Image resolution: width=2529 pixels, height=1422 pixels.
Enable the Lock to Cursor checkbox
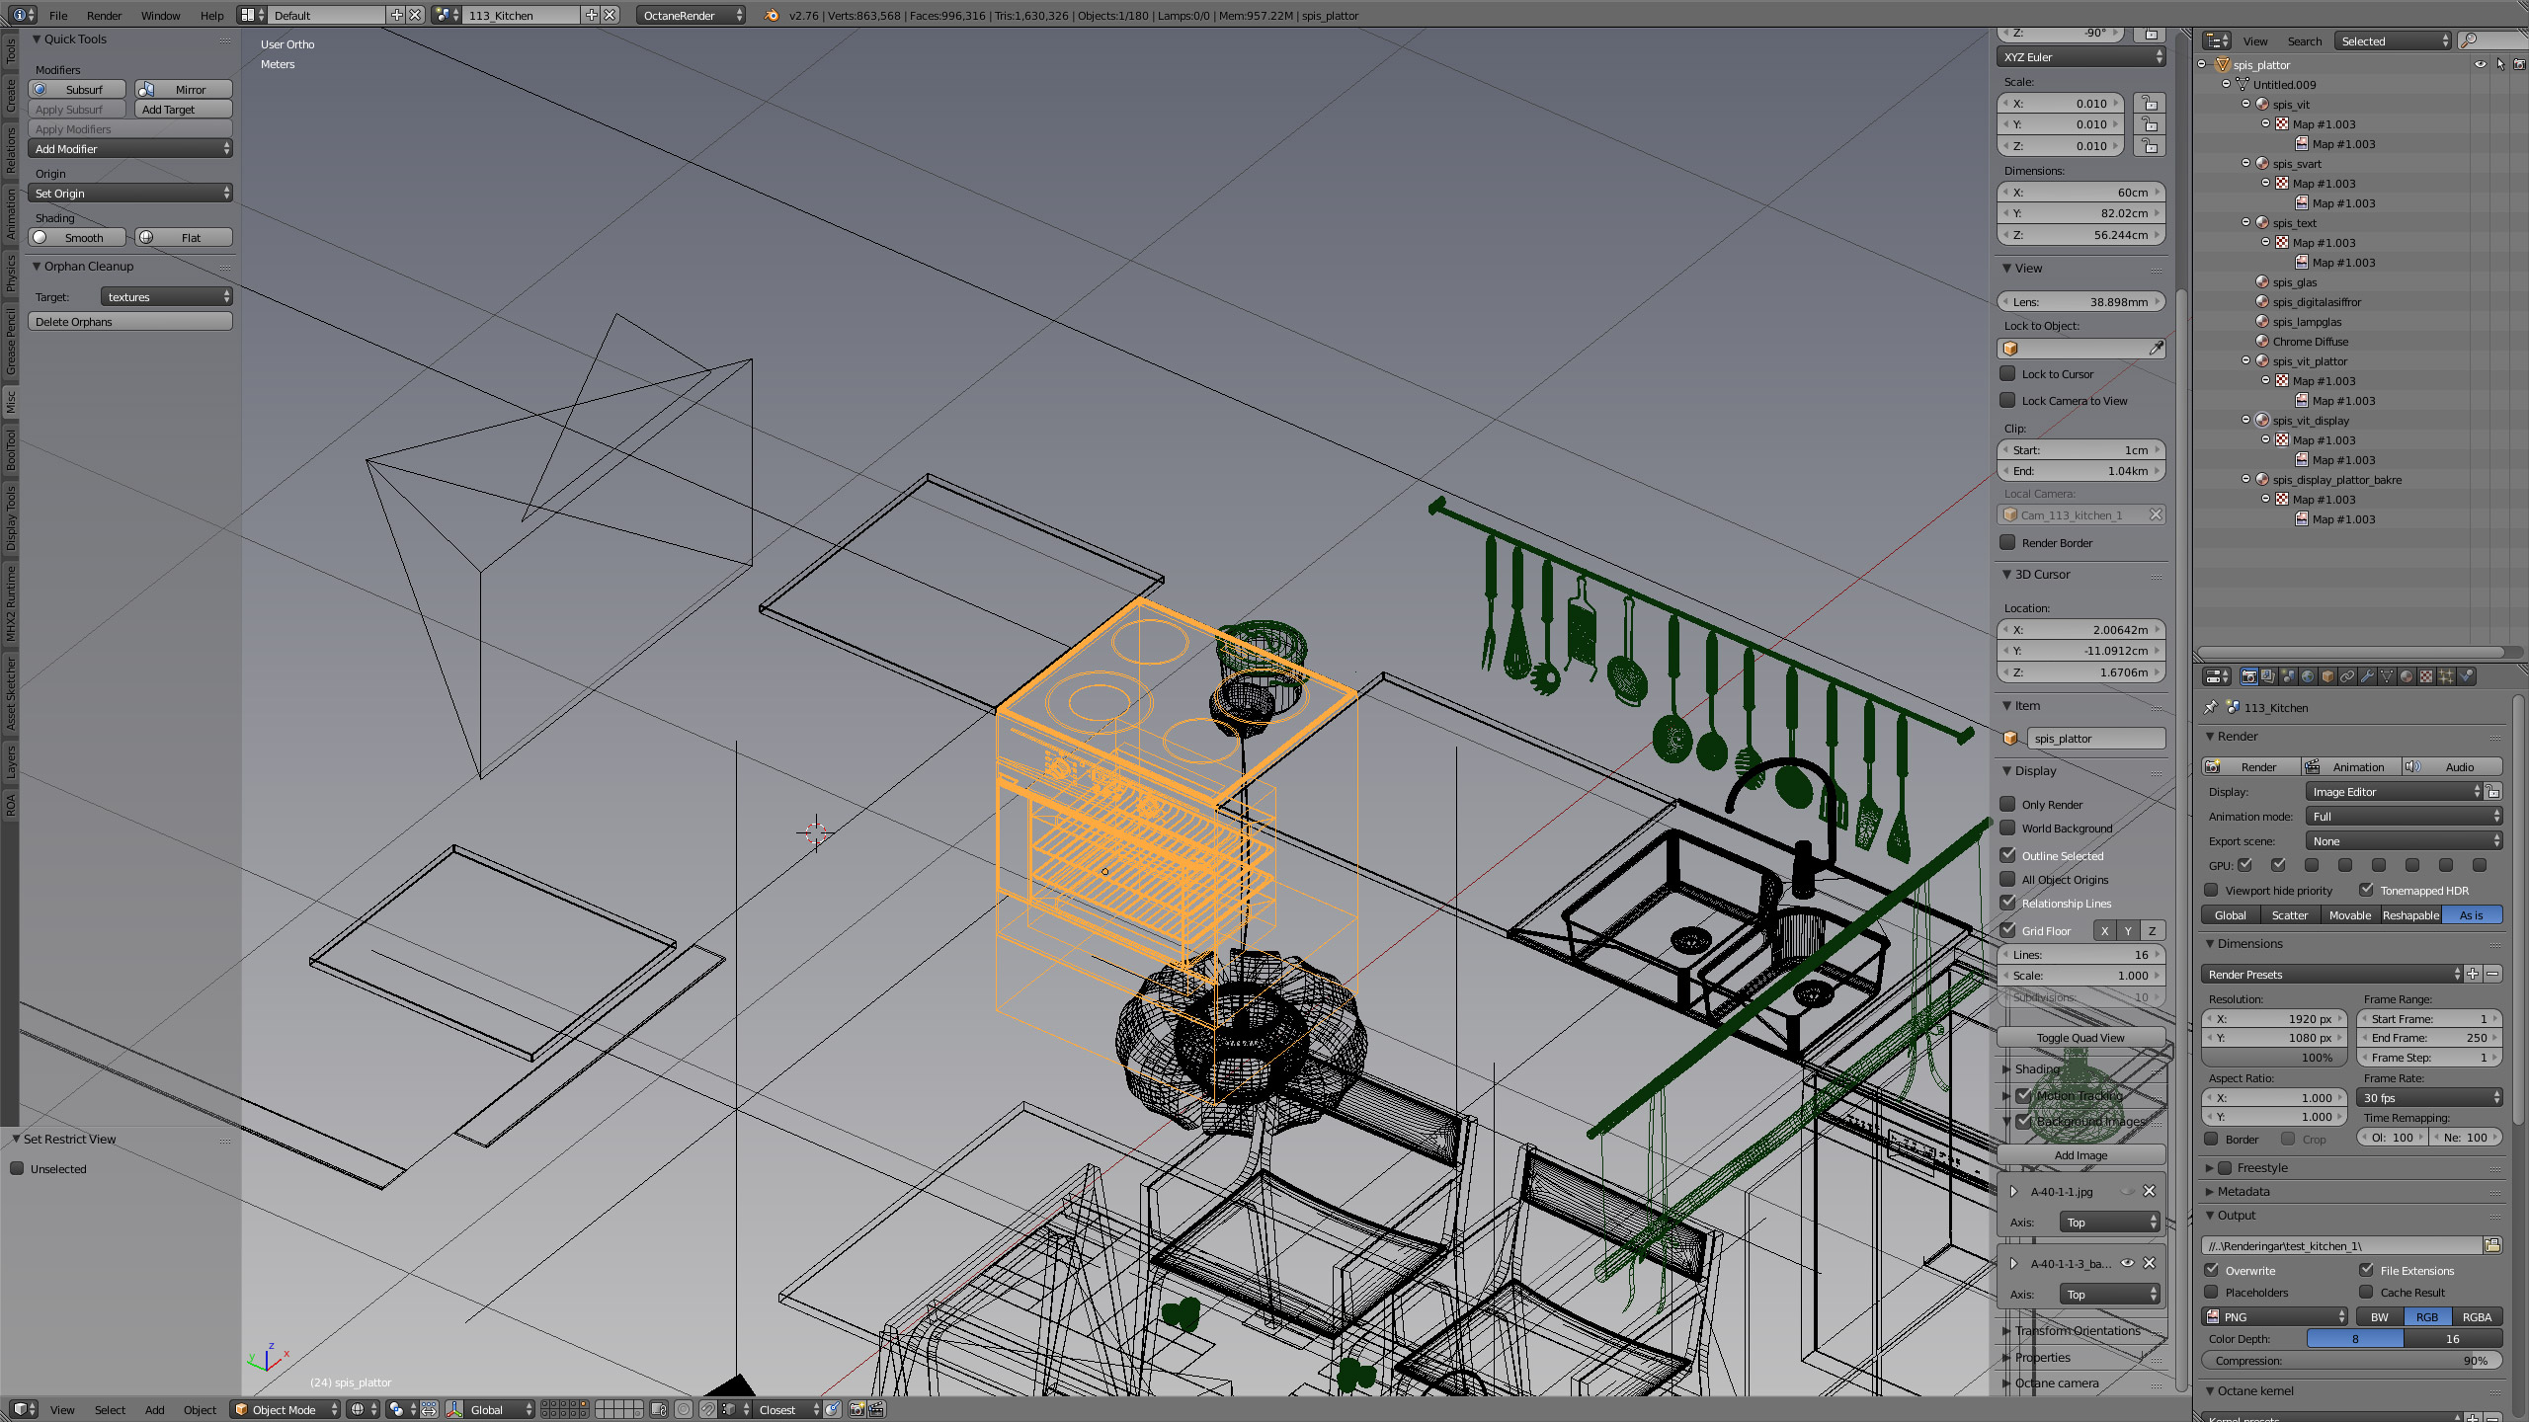point(2008,374)
